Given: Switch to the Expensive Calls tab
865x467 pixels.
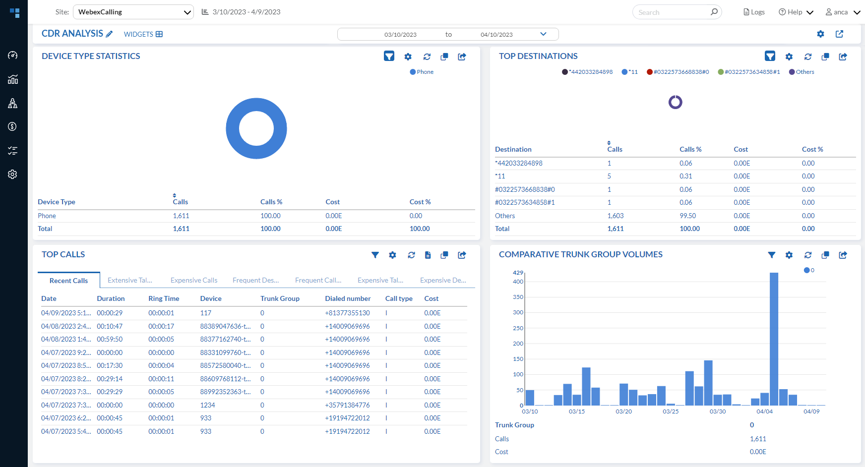Looking at the screenshot, I should pos(194,280).
